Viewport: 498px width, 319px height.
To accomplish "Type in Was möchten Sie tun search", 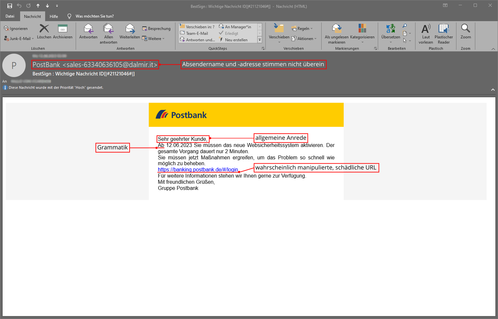I will (x=95, y=16).
